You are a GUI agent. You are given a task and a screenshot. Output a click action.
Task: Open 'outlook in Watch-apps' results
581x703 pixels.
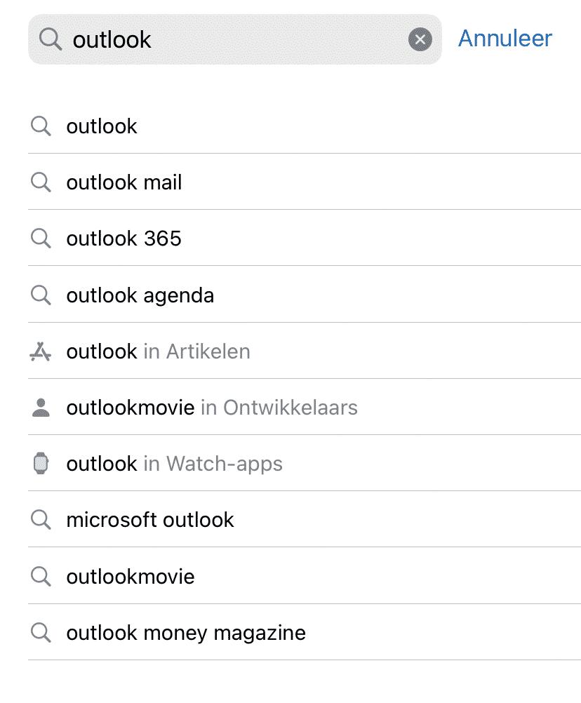305,463
